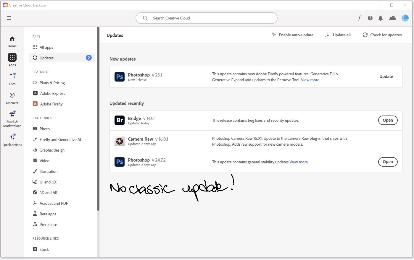Open Graphic design category
The width and height of the screenshot is (414, 260).
(49, 150)
